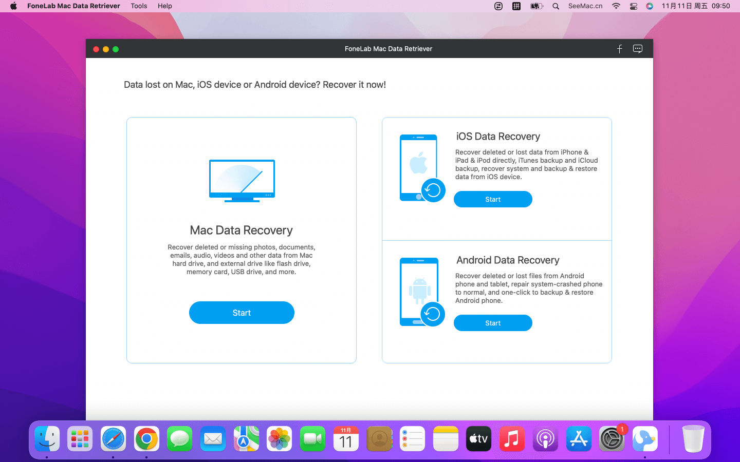Start Mac Data Recovery
Screen dimensions: 740x462
click(242, 313)
